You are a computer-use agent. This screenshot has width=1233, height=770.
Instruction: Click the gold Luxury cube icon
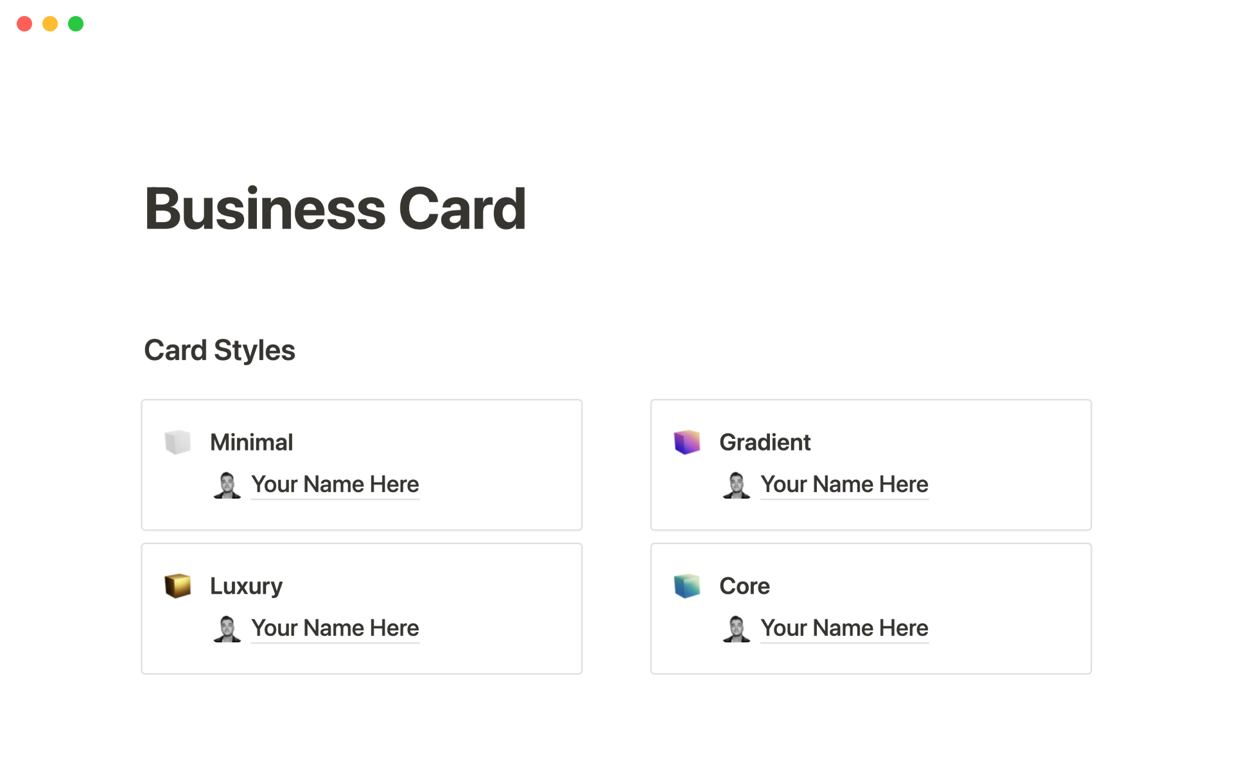(x=177, y=586)
